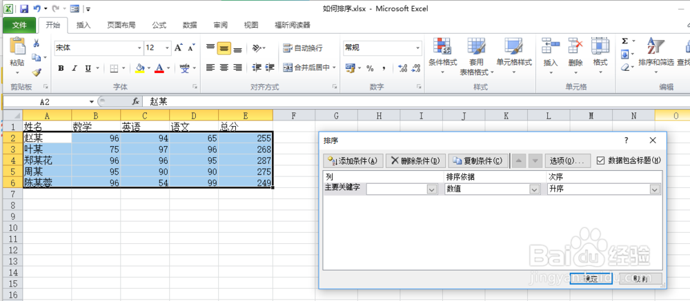Click the percent style icon
The image size is (690, 301).
tap(370, 68)
